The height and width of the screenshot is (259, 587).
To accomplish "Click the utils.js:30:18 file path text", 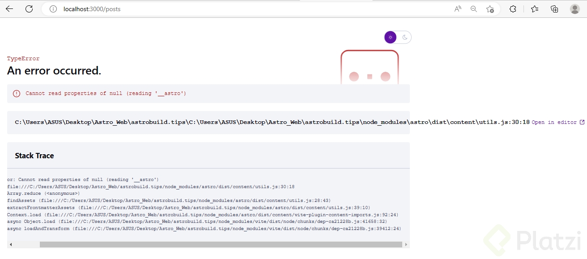I will pos(272,122).
